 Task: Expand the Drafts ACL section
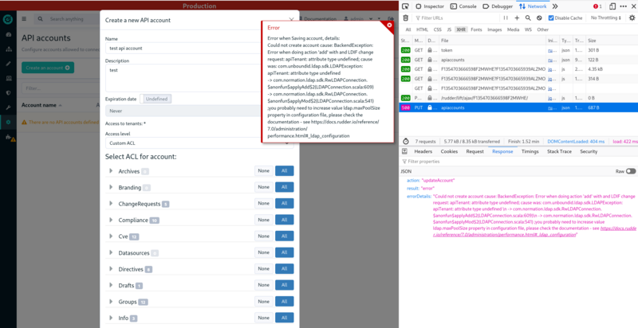pos(111,285)
